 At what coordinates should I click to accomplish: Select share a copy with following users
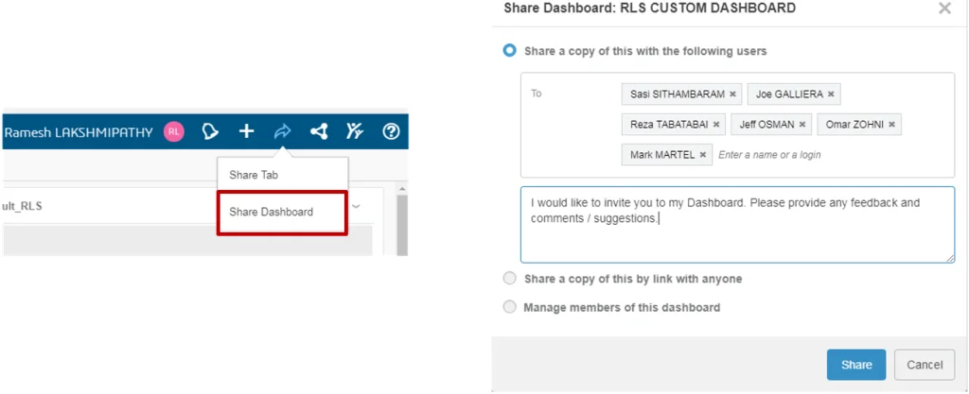(511, 51)
